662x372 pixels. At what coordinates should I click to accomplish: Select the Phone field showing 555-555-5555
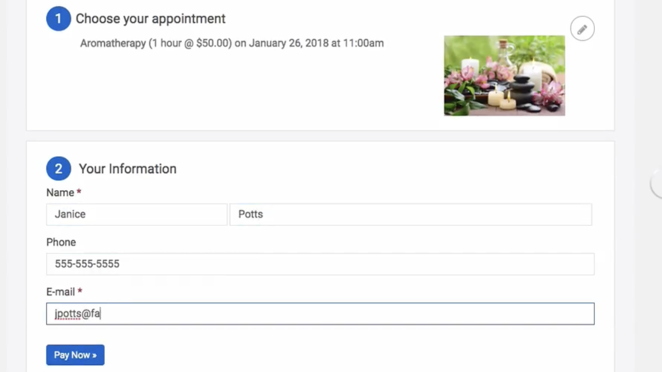coord(320,264)
